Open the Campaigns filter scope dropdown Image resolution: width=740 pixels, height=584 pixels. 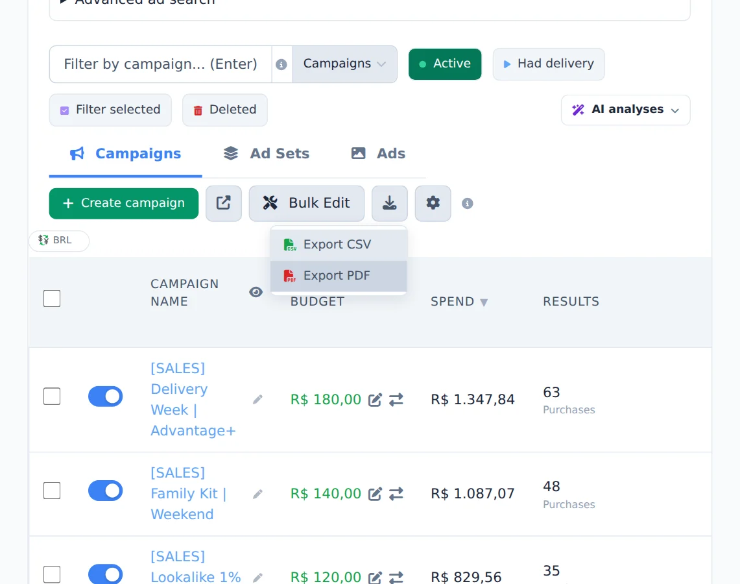pyautogui.click(x=344, y=64)
